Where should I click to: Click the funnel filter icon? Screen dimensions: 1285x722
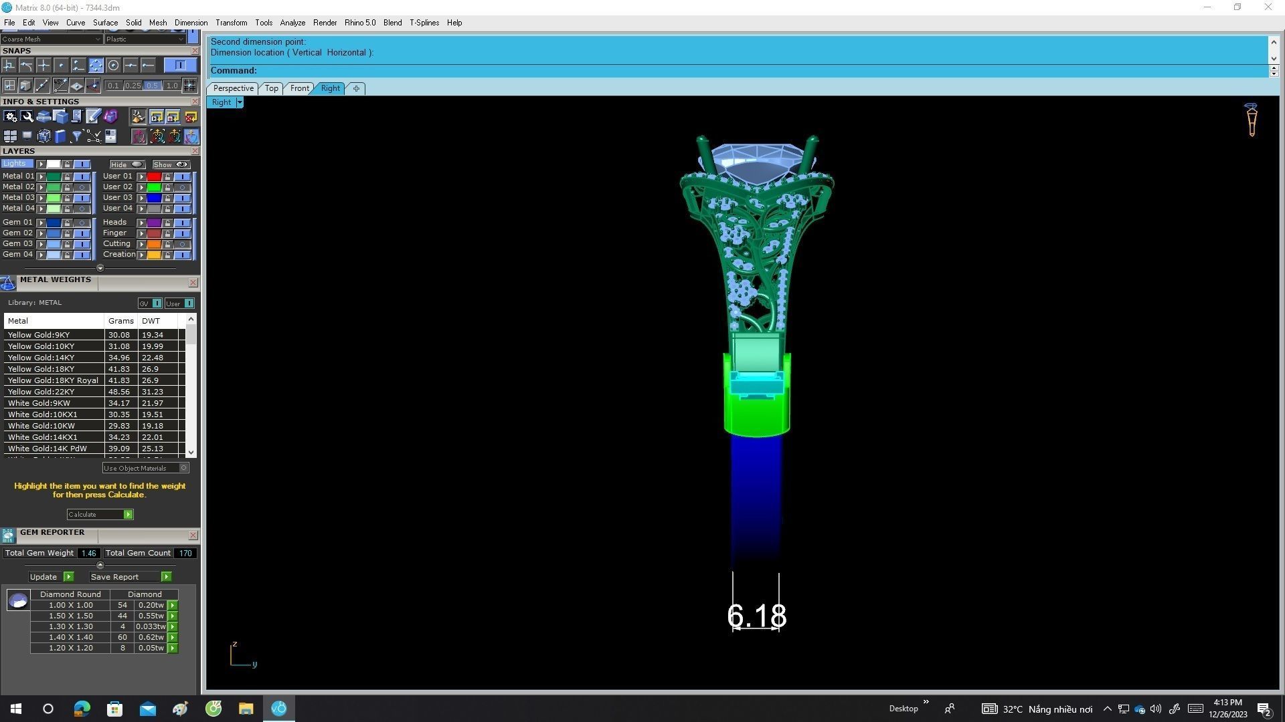[x=77, y=137]
